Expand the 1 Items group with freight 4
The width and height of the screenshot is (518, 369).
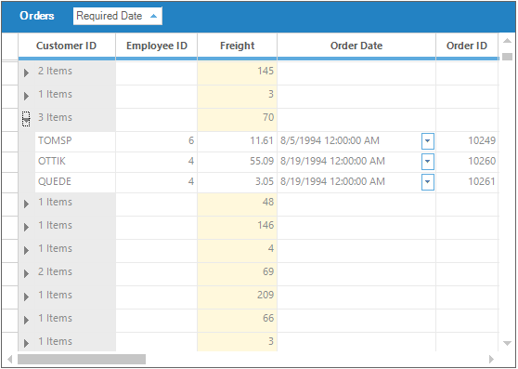point(26,250)
